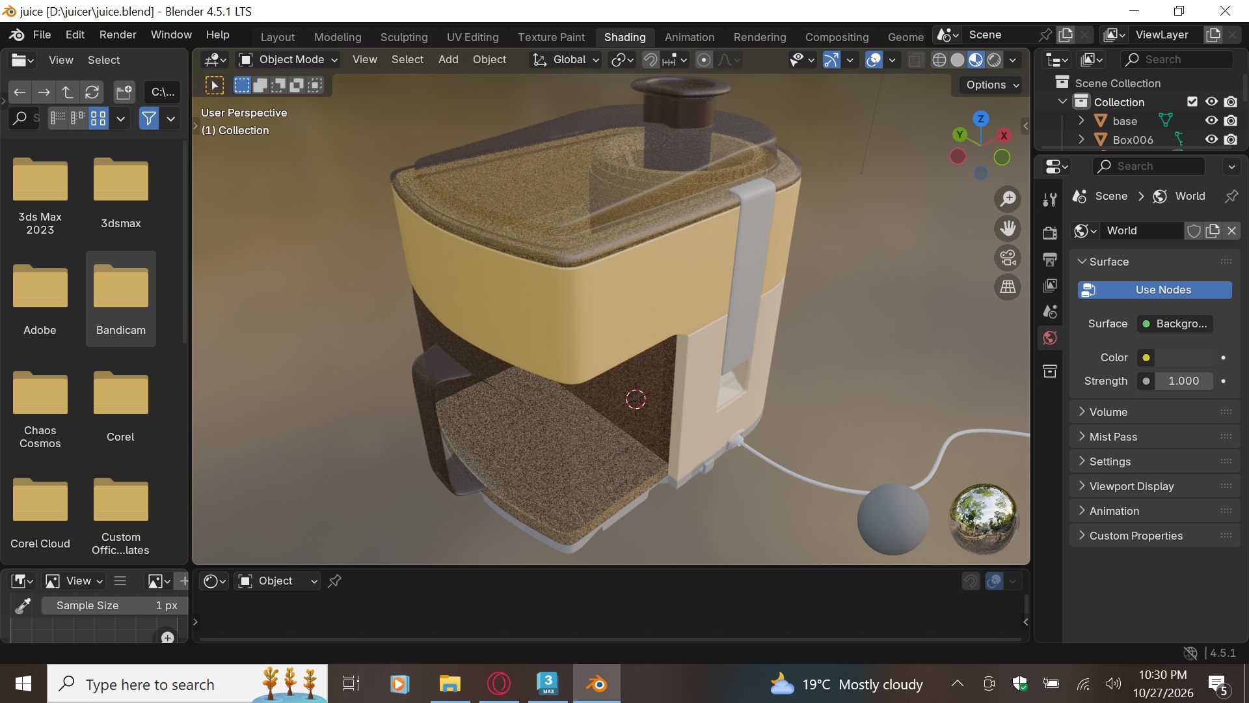This screenshot has width=1249, height=703.
Task: Hide the base object in viewport
Action: point(1211,121)
